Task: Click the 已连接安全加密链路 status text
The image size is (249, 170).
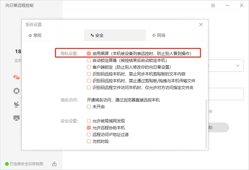Action: point(27,164)
